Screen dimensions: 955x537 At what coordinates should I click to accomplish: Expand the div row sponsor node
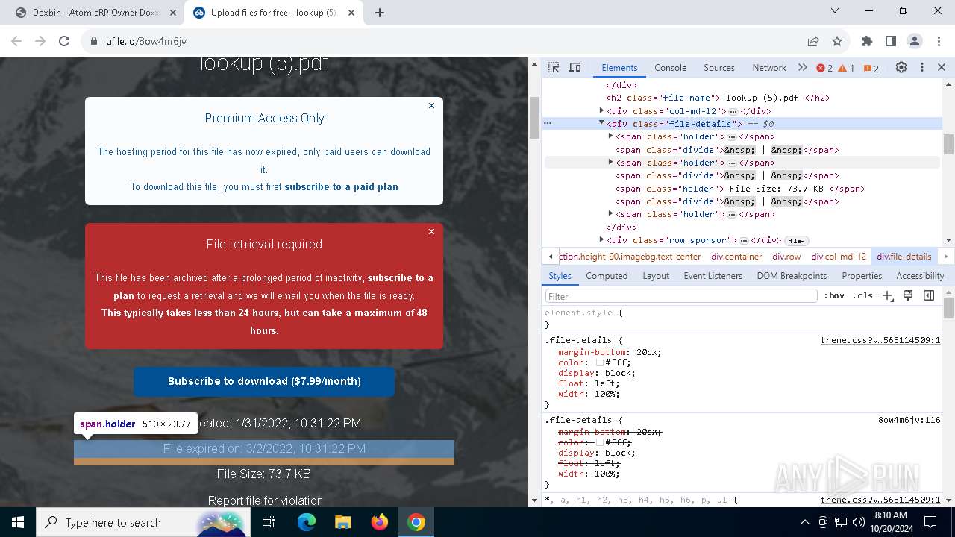point(602,239)
